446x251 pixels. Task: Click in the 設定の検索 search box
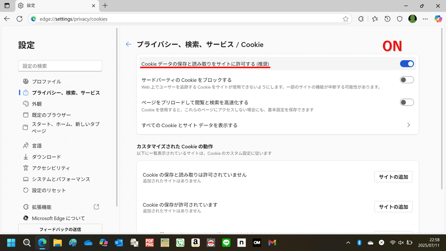(x=60, y=66)
